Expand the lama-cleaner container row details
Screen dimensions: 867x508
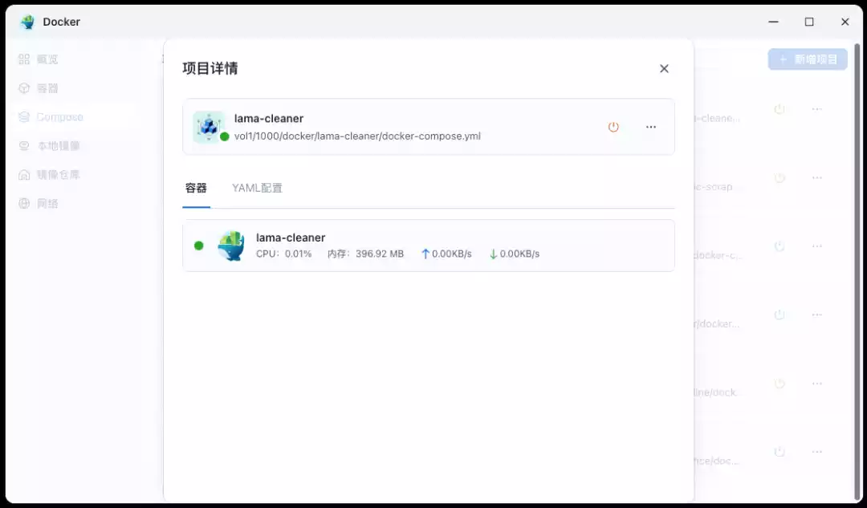coord(429,246)
